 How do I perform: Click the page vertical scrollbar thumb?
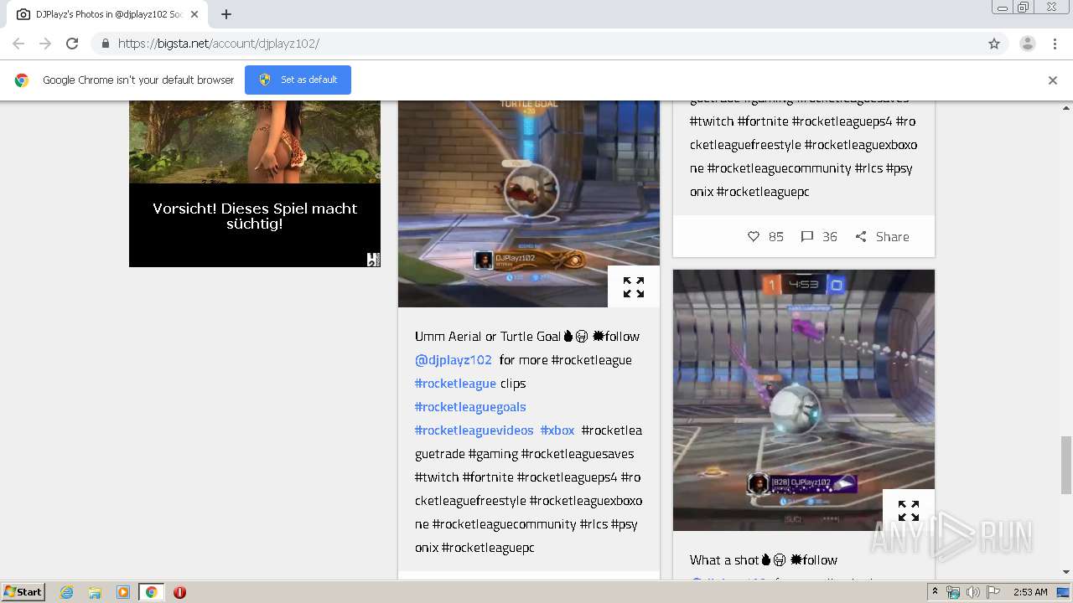pos(1066,465)
